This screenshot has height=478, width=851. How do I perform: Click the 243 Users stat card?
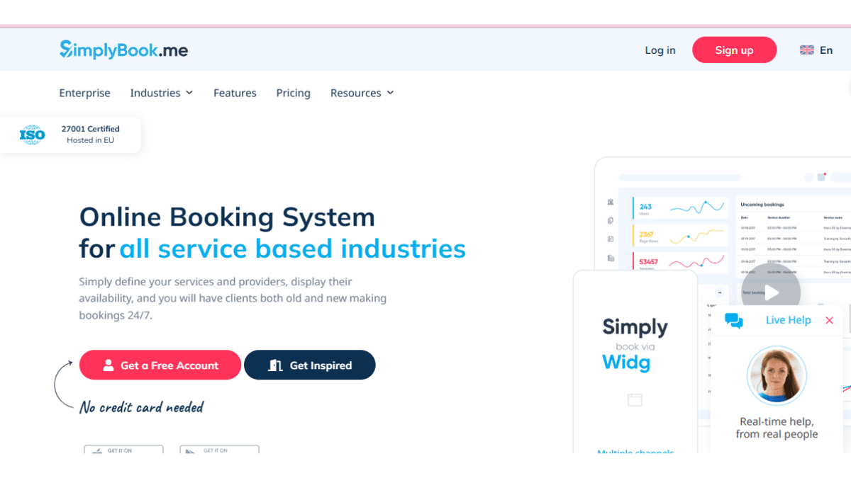(x=680, y=207)
